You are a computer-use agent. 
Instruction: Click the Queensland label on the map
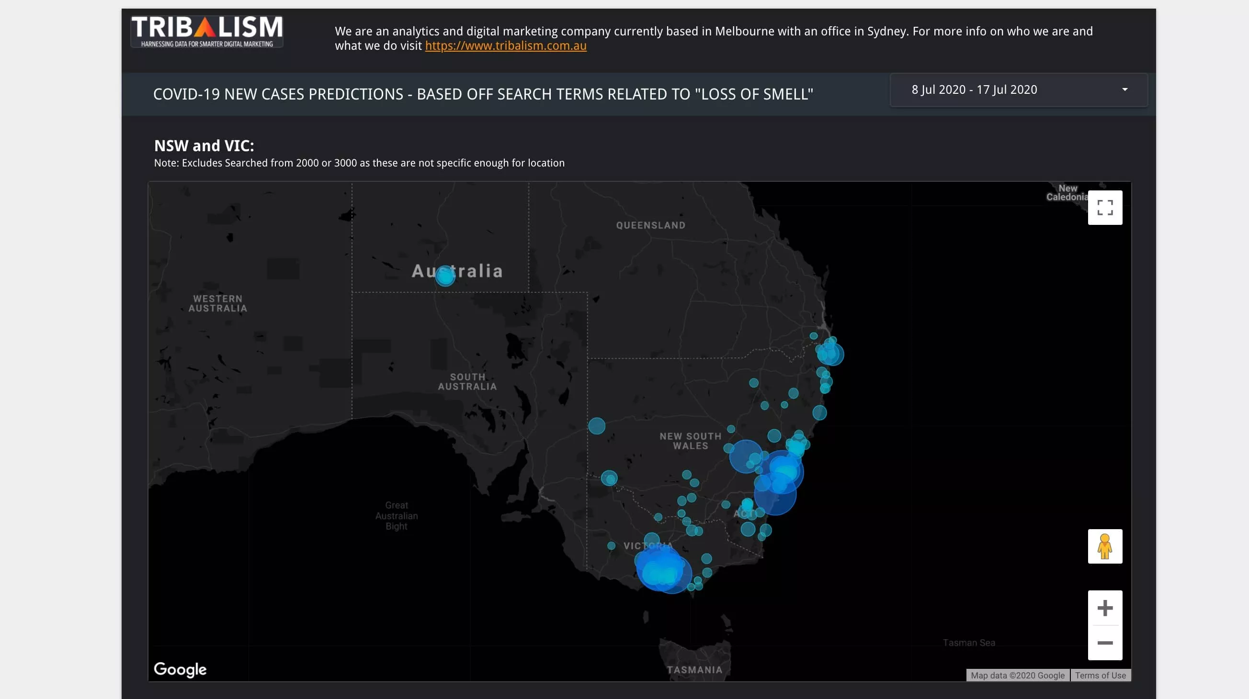coord(650,225)
